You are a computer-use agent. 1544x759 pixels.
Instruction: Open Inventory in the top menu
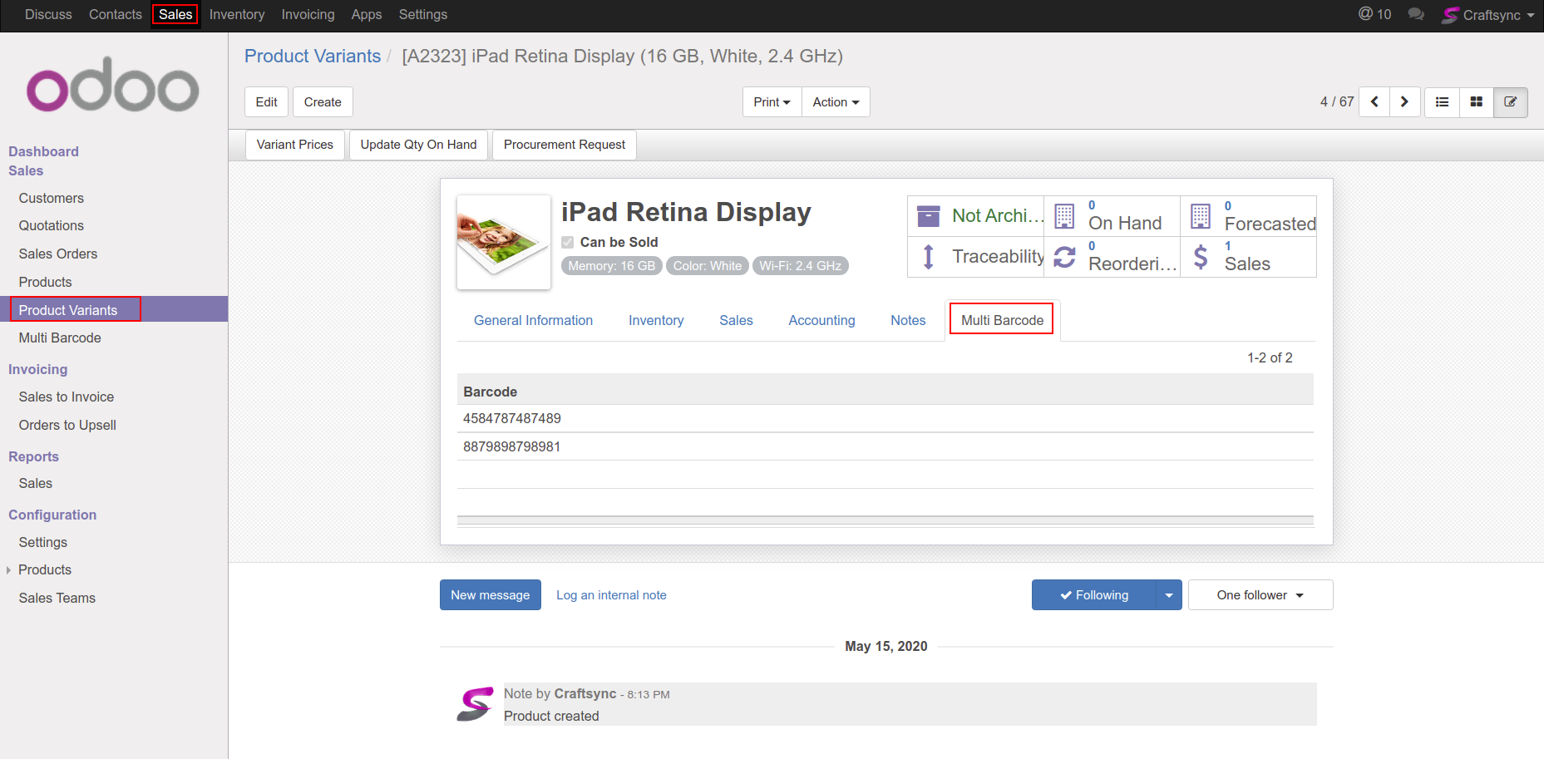click(x=236, y=14)
